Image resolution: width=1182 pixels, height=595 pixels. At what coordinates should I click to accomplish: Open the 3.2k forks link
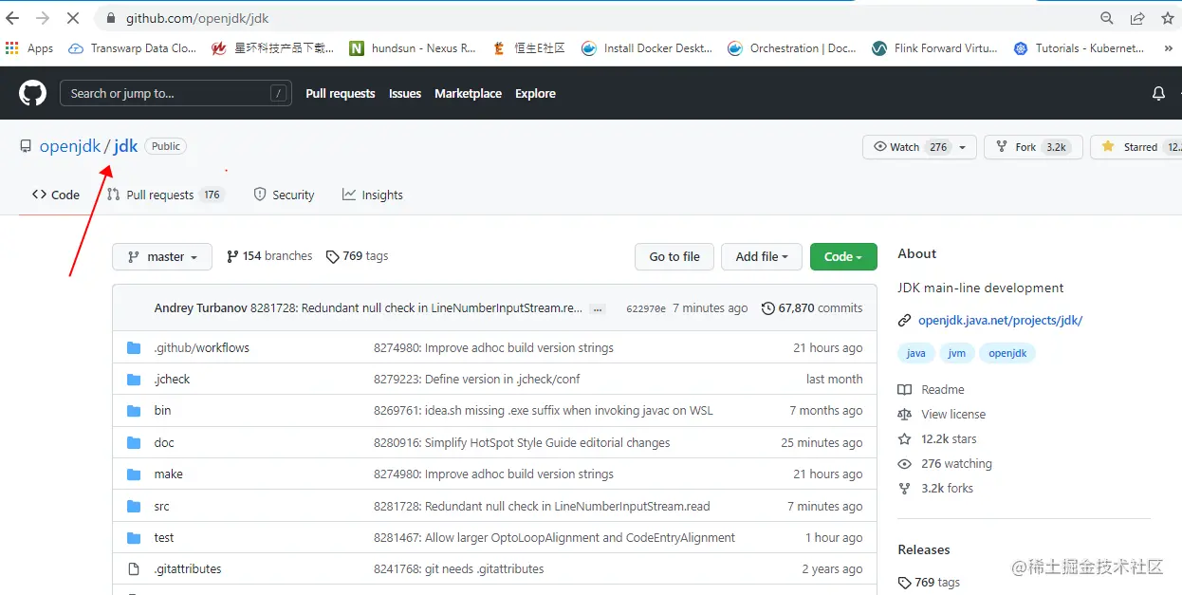click(x=935, y=489)
